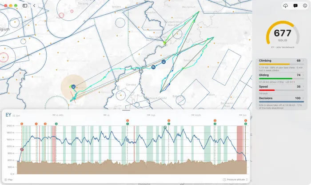The image size is (311, 185).
Task: Select the take-off marker in the beige circle
Action: click(x=73, y=87)
